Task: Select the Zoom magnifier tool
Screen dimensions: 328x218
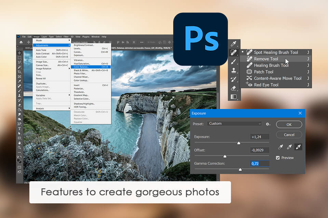Action: (x=19, y=147)
